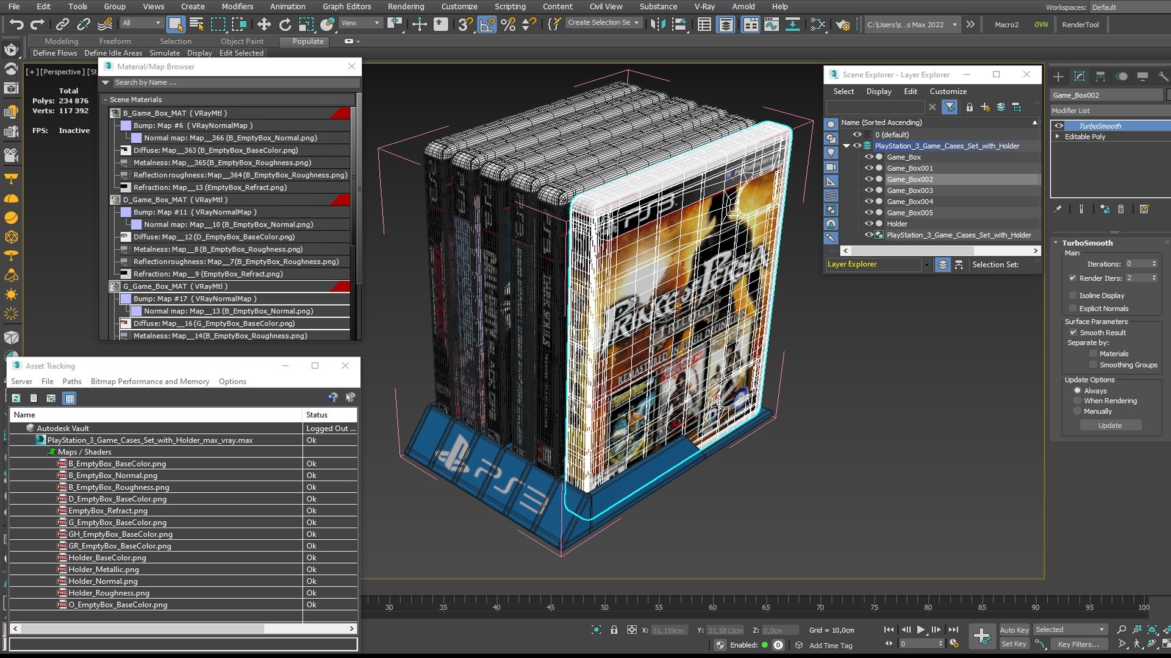1171x658 pixels.
Task: Toggle the Angle Snap icon
Action: [x=487, y=24]
